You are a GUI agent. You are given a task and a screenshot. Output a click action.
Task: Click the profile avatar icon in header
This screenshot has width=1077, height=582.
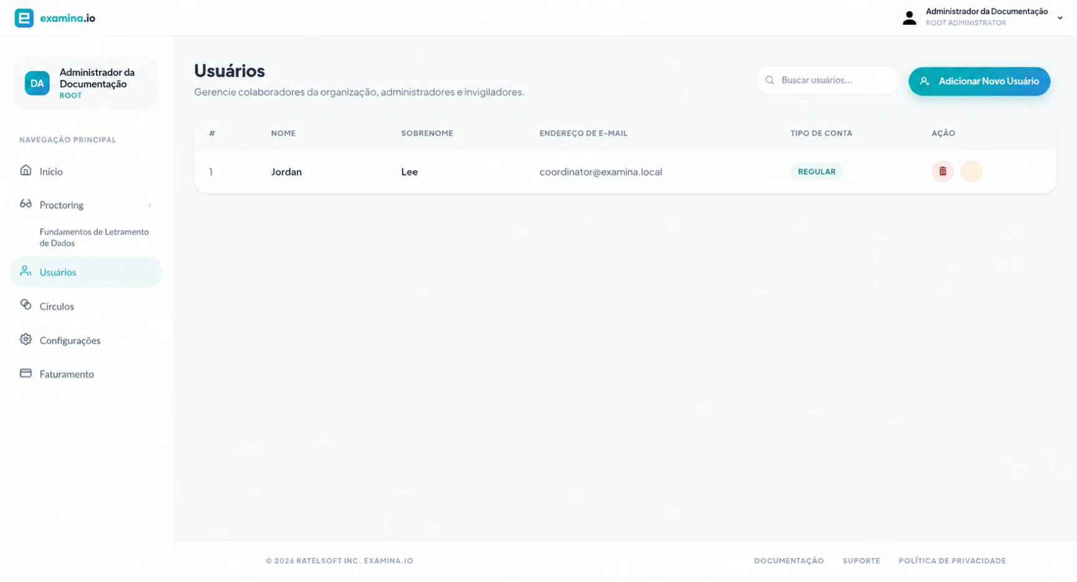909,18
